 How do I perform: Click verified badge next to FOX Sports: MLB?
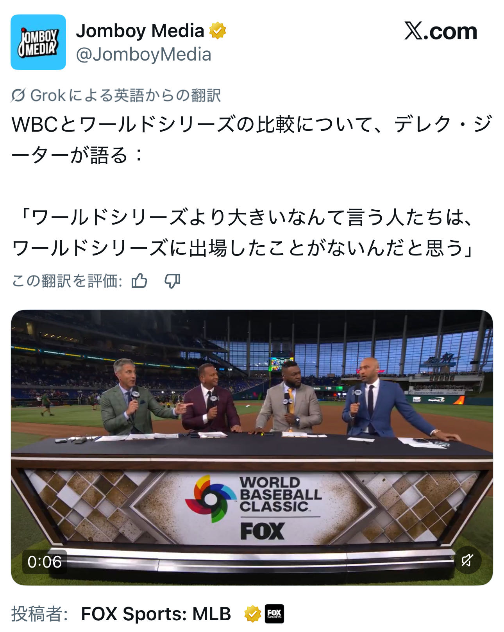point(253,614)
